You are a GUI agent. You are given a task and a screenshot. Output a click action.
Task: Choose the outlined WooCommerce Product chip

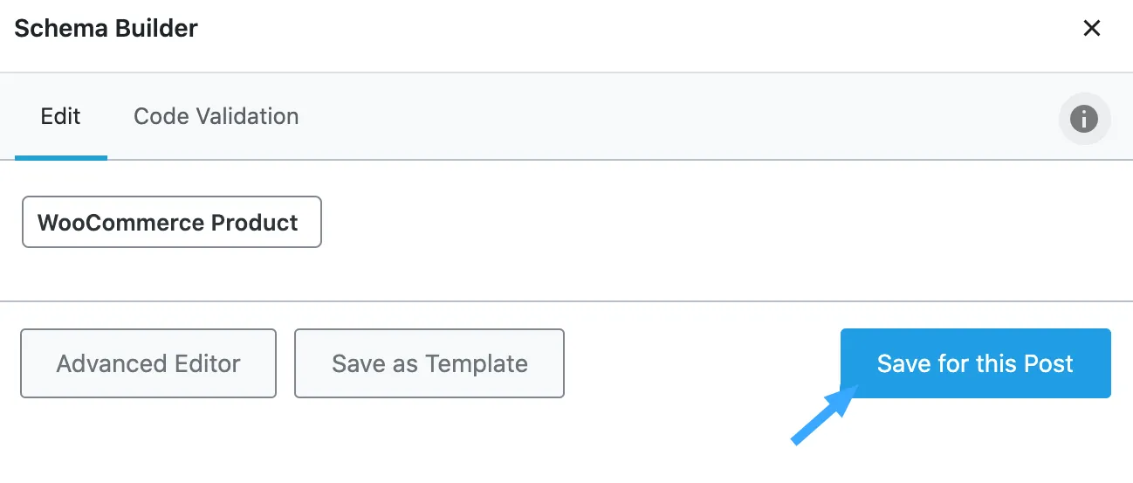click(171, 222)
